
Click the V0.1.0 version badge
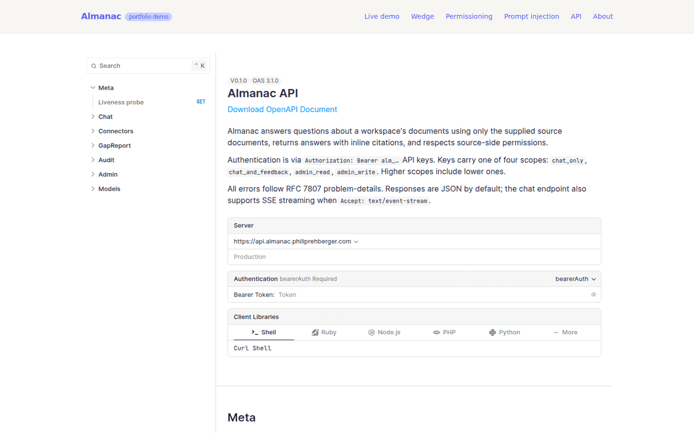(x=238, y=81)
